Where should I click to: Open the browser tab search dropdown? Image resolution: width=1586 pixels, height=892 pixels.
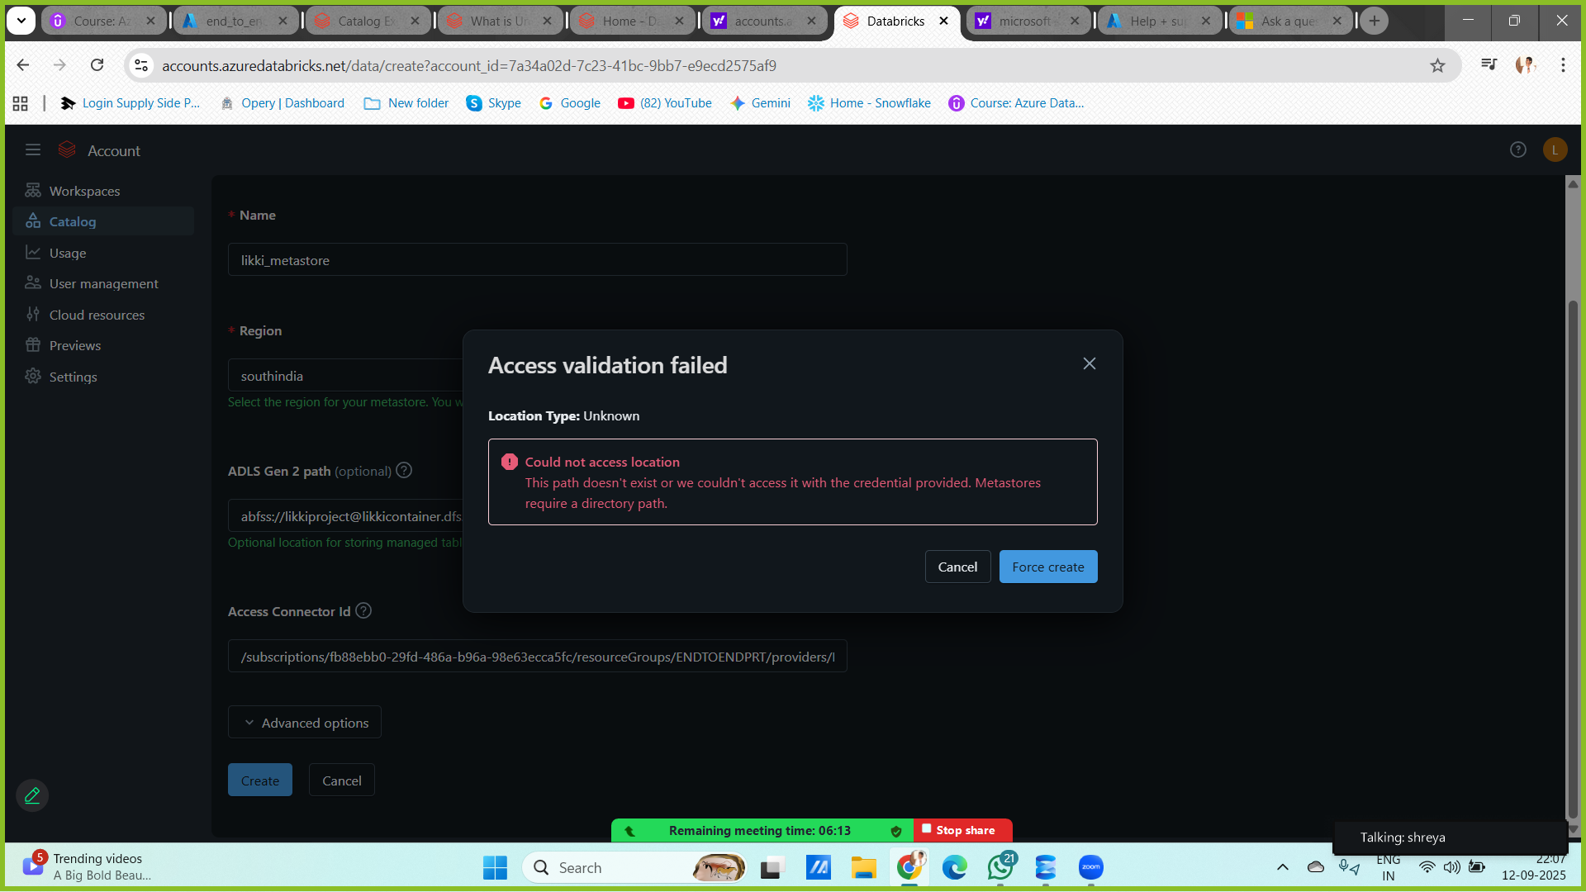point(21,21)
